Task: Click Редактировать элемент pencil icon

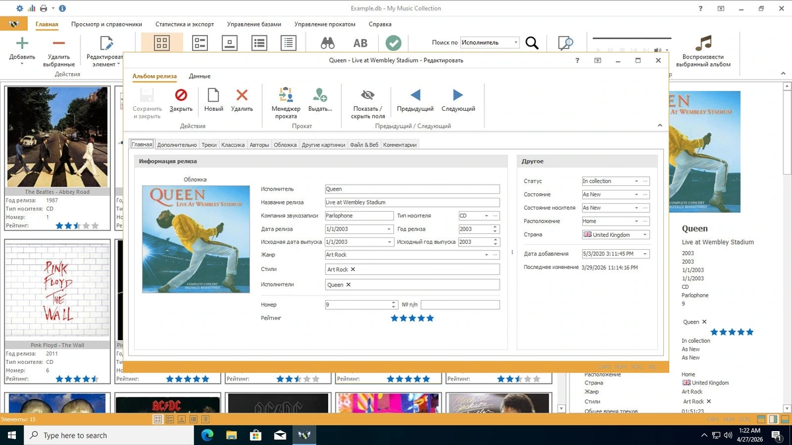Action: click(x=106, y=44)
